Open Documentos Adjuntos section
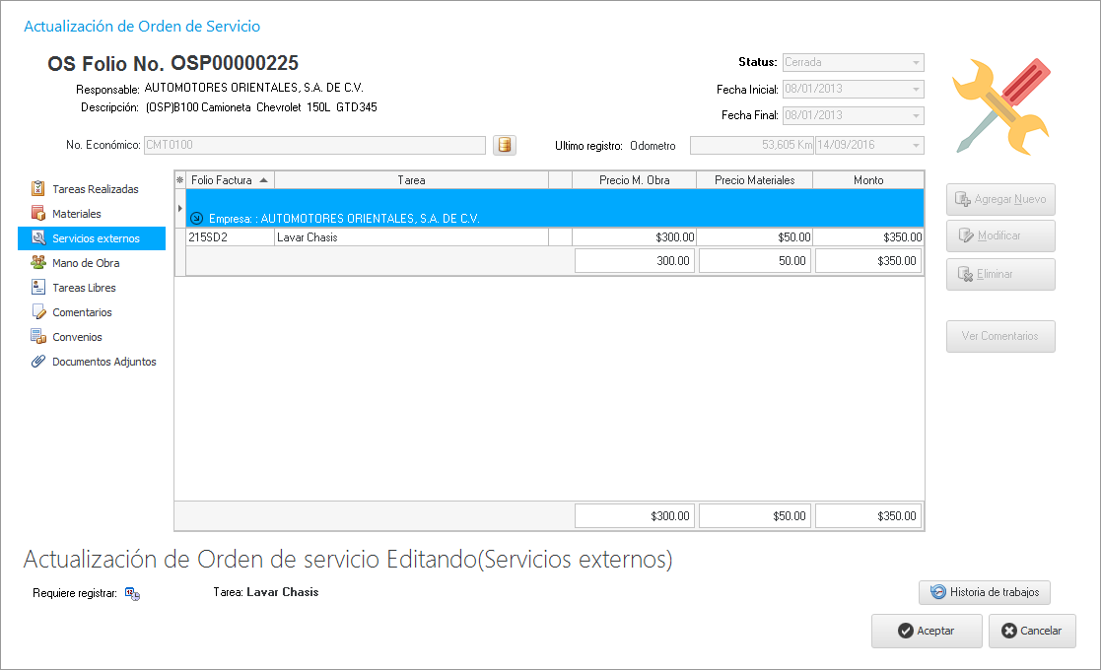The image size is (1101, 670). point(103,362)
